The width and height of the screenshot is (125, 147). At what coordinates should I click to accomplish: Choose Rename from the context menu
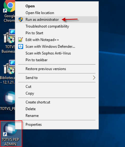[57, 115]
